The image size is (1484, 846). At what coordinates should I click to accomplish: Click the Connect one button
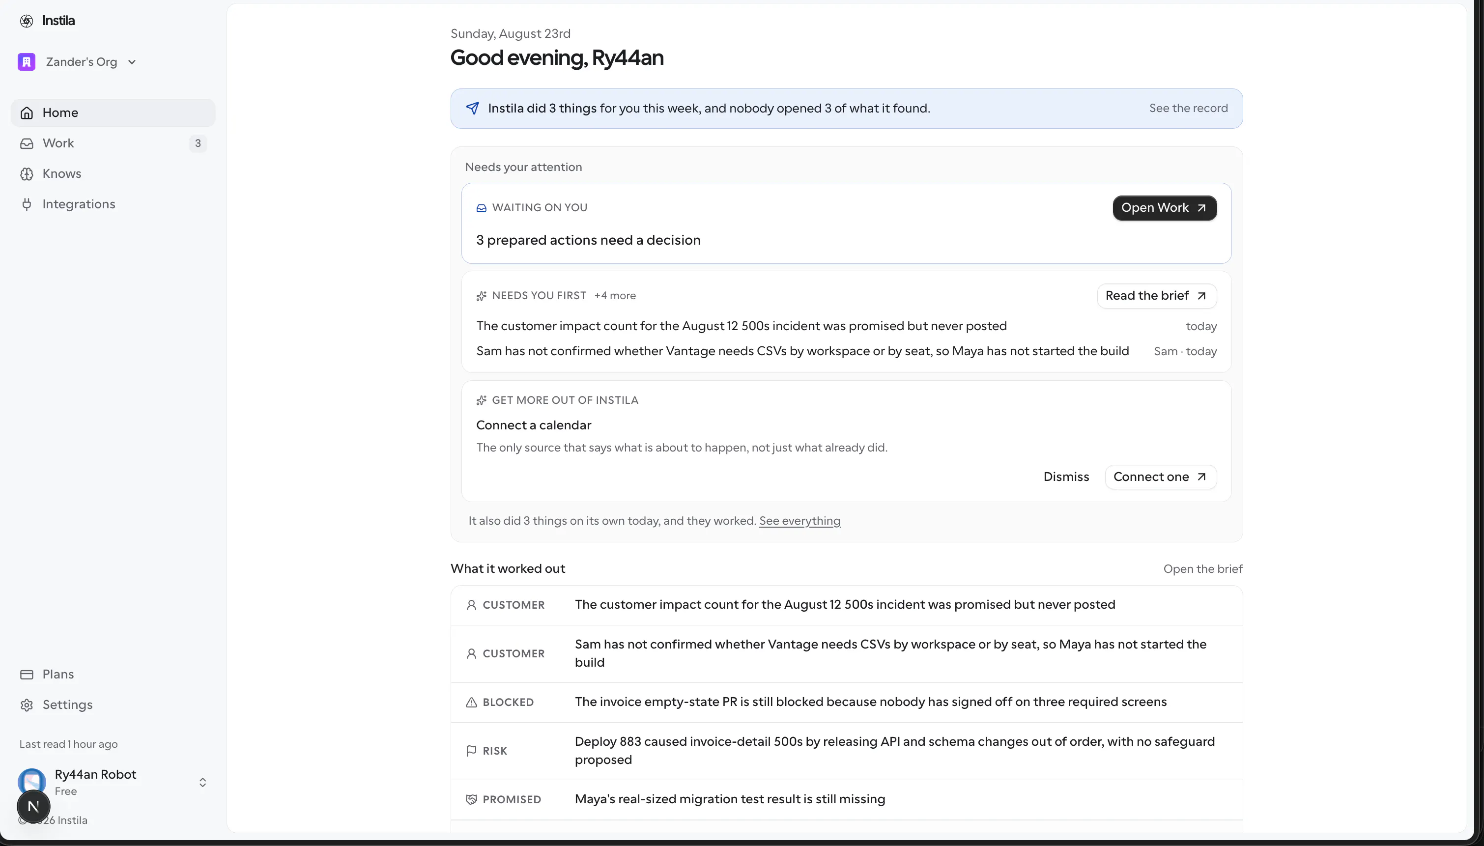[x=1160, y=477]
